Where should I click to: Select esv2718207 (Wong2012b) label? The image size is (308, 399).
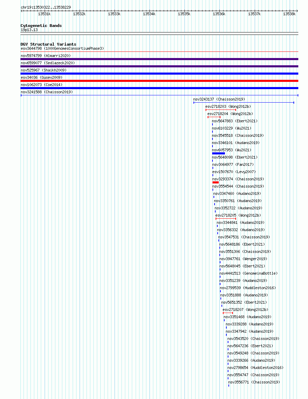point(245,310)
